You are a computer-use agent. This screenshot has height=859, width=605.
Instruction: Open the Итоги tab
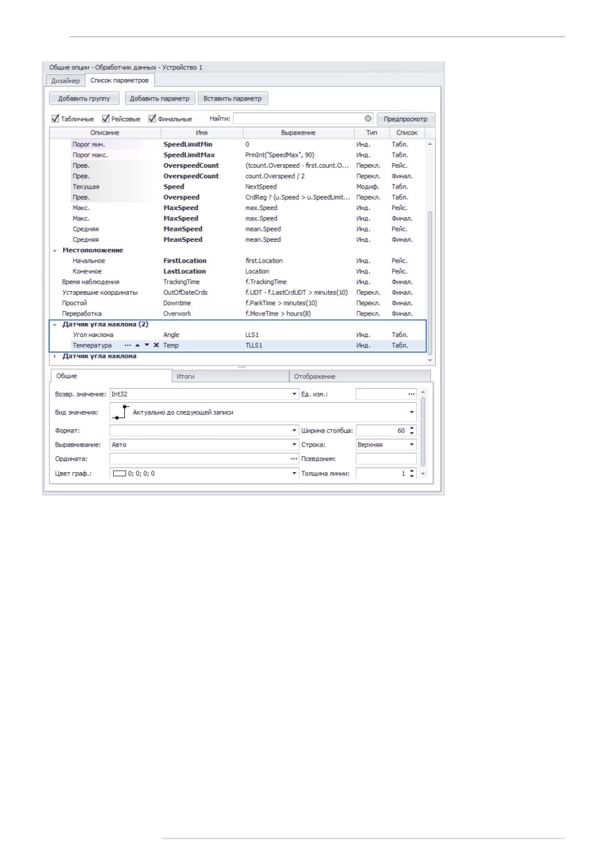[x=230, y=376]
